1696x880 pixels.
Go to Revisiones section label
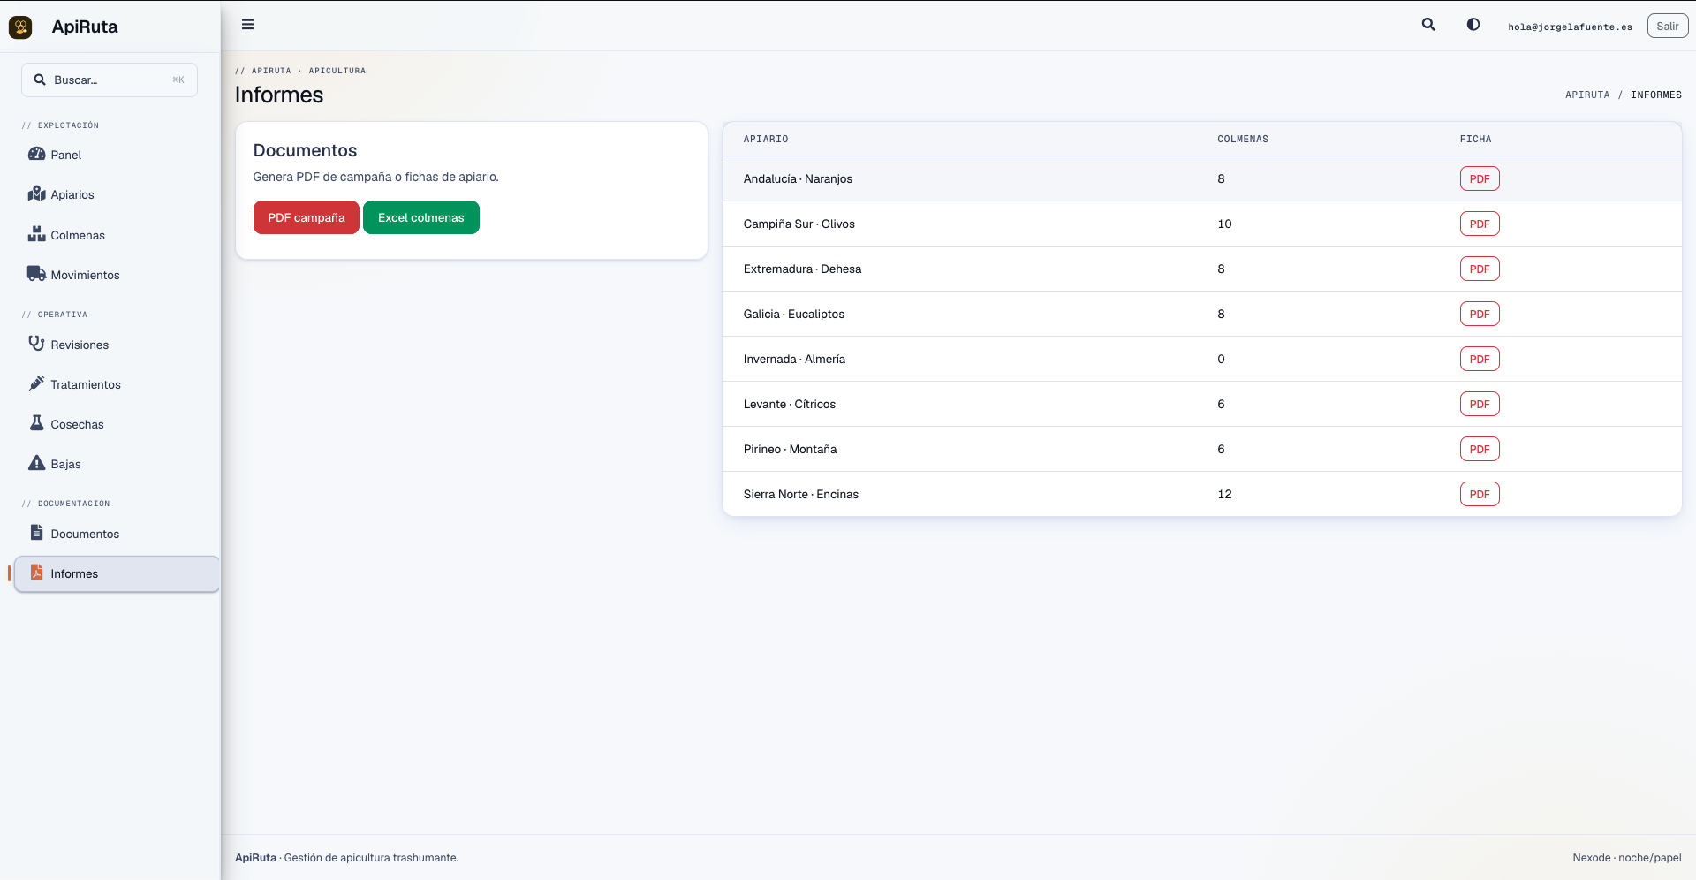tap(79, 345)
